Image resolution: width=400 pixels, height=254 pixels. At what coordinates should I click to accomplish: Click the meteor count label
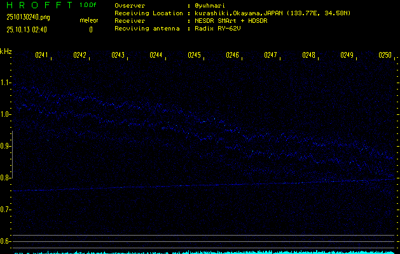pyautogui.click(x=88, y=20)
